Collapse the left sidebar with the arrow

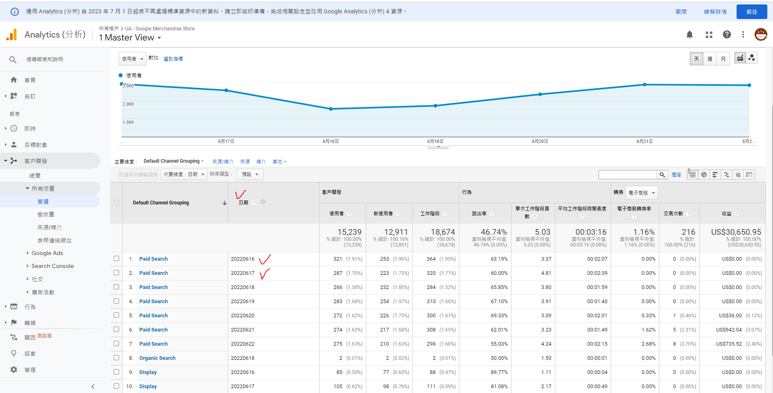click(93, 387)
